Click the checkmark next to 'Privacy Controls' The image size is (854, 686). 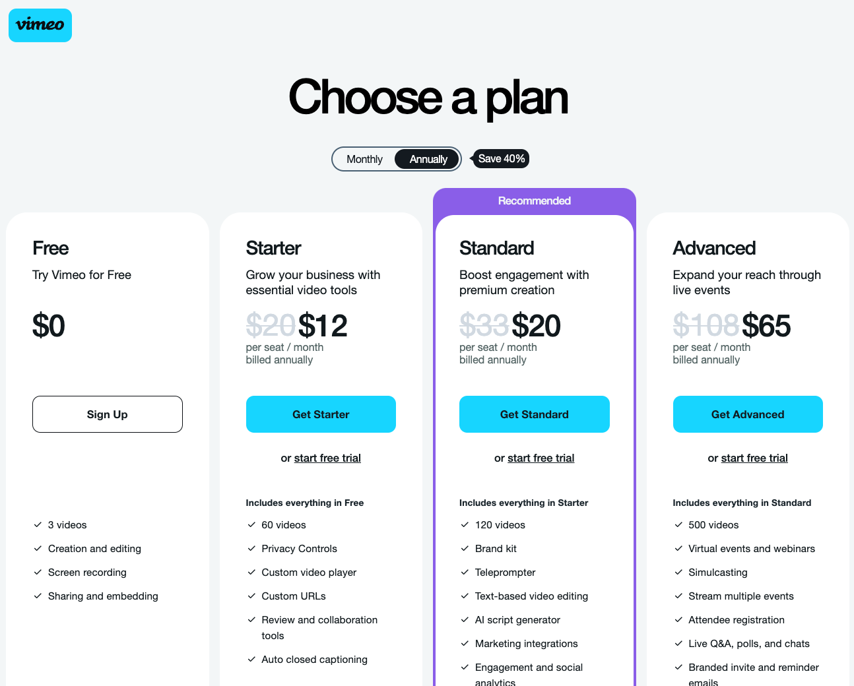pyautogui.click(x=251, y=548)
